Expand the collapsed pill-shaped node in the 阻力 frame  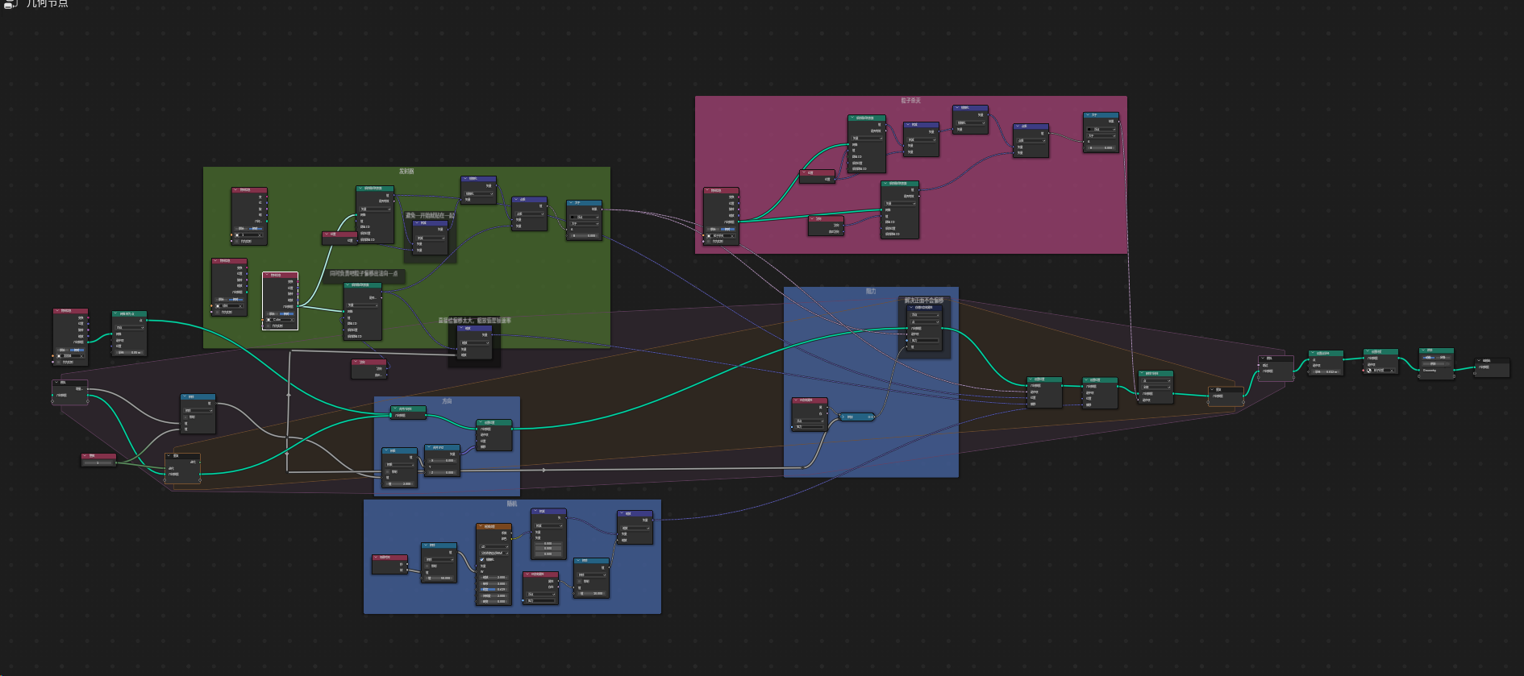point(843,417)
